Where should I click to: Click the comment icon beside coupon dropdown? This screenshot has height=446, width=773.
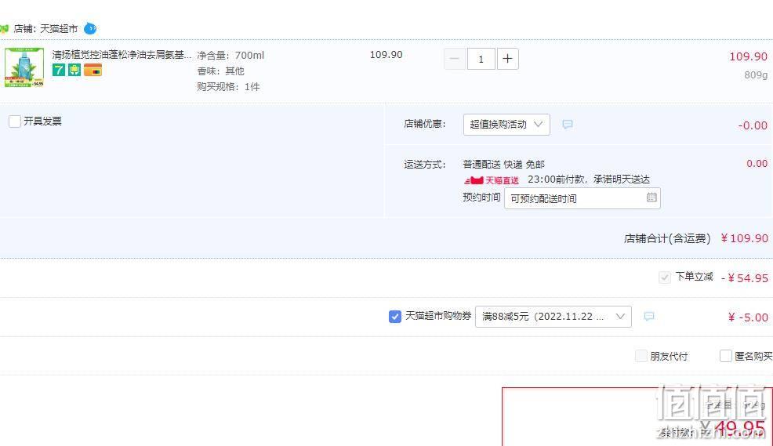(x=649, y=317)
